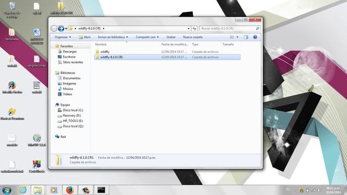Click the Grabar button

(x=171, y=37)
